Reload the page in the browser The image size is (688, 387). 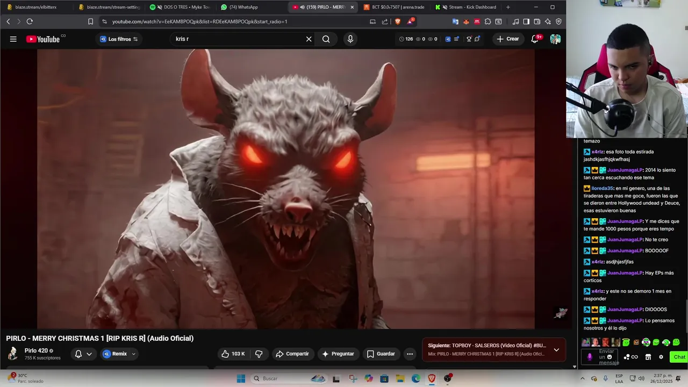(30, 21)
